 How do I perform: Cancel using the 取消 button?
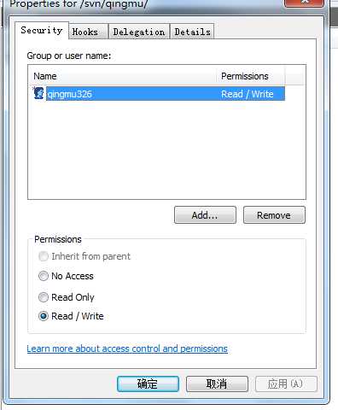tap(217, 384)
